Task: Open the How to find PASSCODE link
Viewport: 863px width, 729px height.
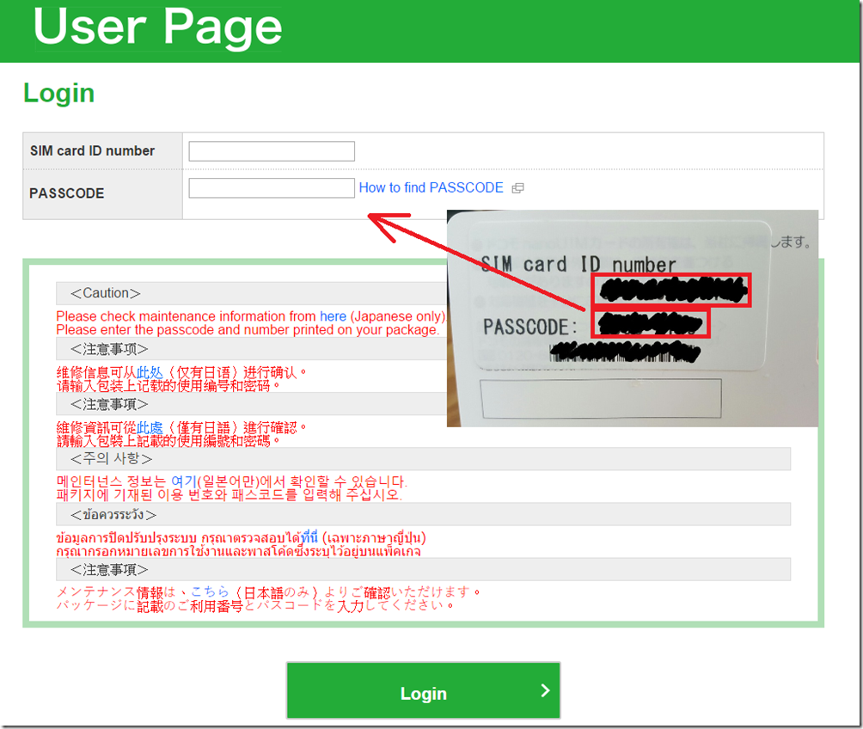Action: pyautogui.click(x=431, y=187)
